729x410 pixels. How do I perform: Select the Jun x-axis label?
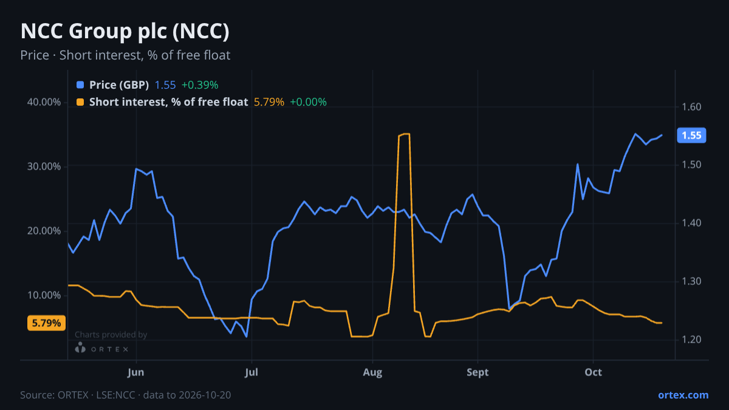tap(136, 372)
